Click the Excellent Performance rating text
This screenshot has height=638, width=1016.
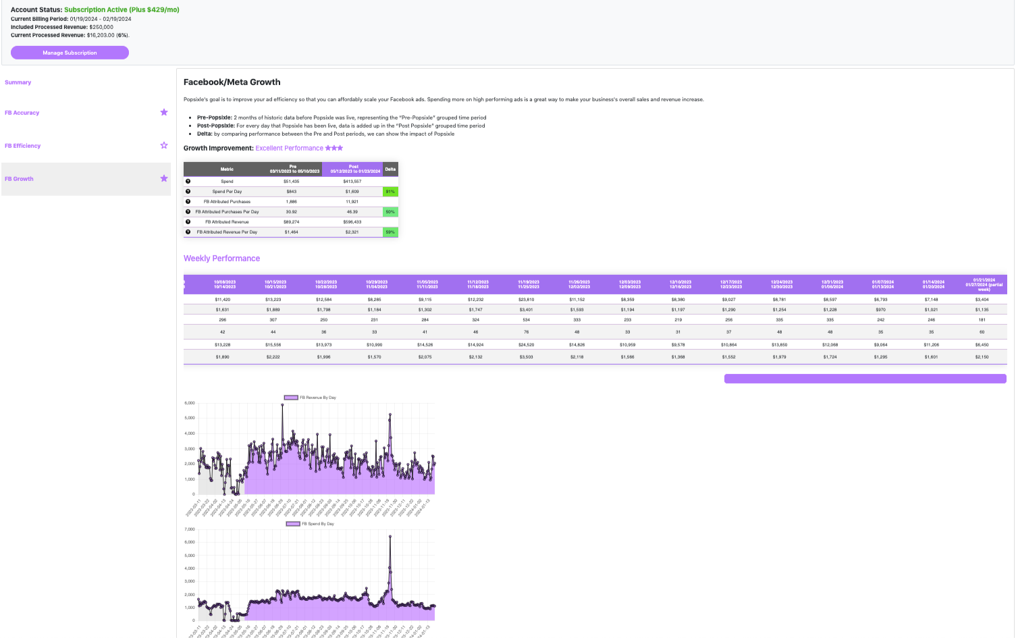click(289, 148)
